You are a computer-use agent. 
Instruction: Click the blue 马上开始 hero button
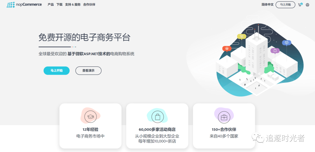click(x=57, y=71)
